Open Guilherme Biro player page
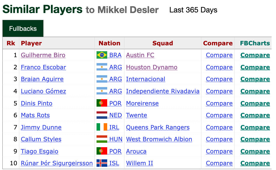This screenshot has width=276, height=170. [x=43, y=55]
